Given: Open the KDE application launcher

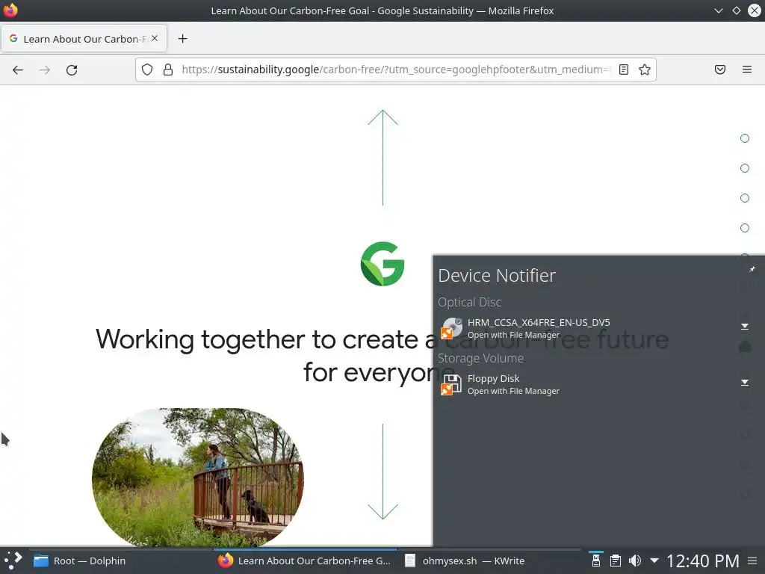Looking at the screenshot, I should [x=13, y=561].
